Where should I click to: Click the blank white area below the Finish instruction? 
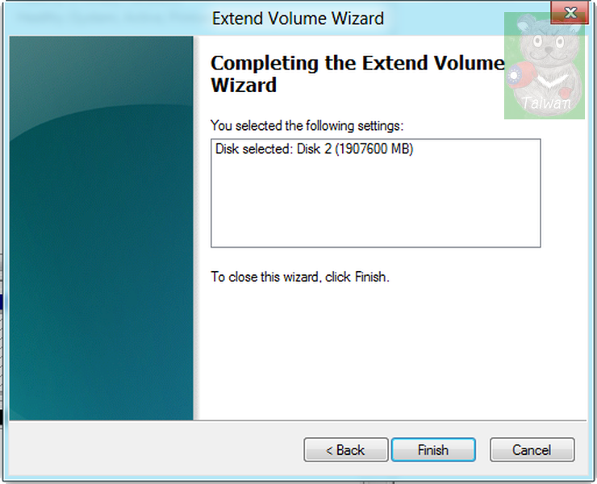(x=390, y=350)
